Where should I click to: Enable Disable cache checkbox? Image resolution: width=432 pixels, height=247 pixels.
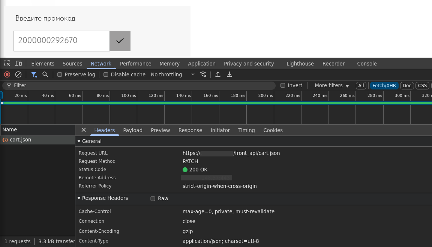[x=105, y=74]
